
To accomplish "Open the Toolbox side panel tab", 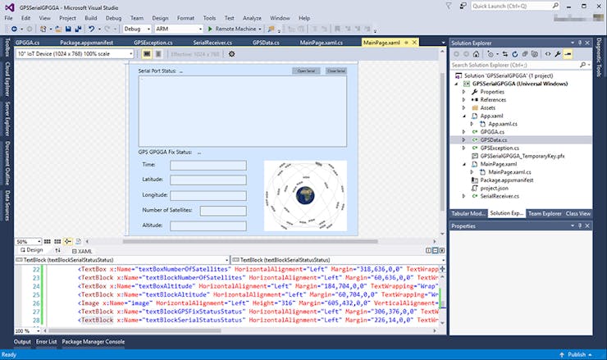I will pos(7,48).
